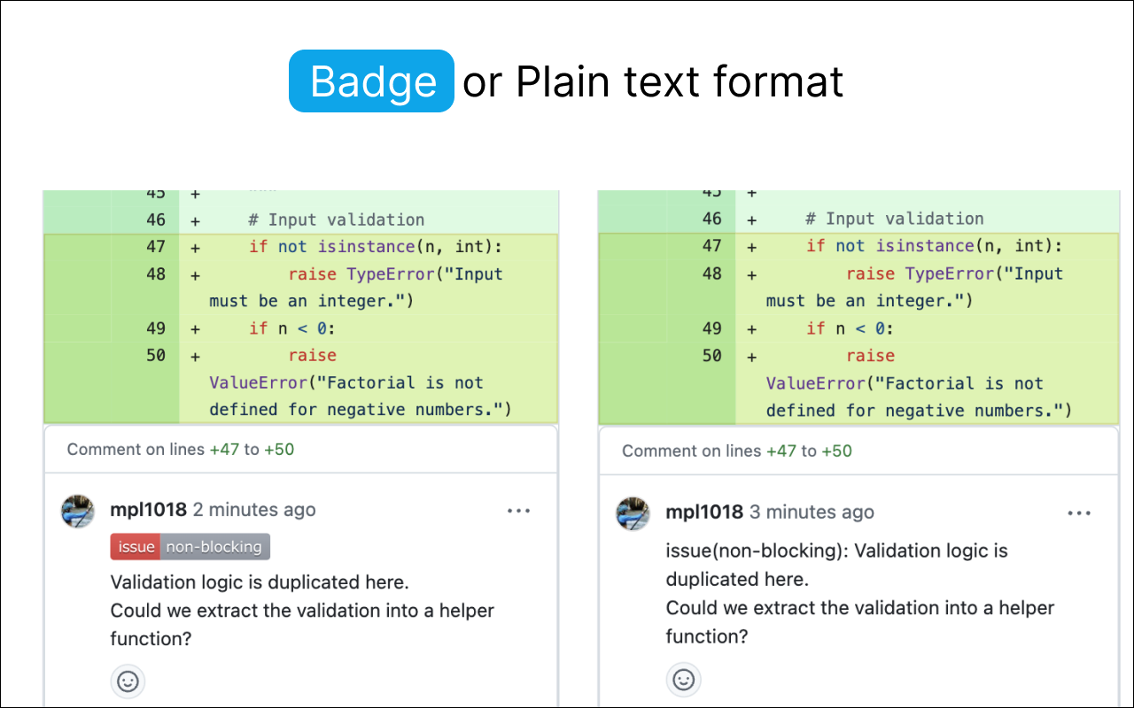Viewport: 1134px width, 708px height.
Task: Click the +50 line reference in the right panel
Action: (836, 451)
